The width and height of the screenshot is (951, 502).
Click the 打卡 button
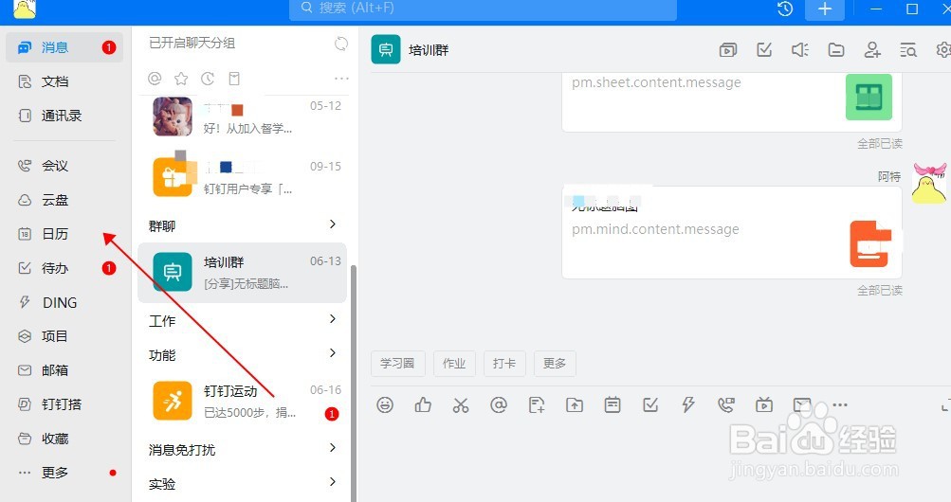504,364
